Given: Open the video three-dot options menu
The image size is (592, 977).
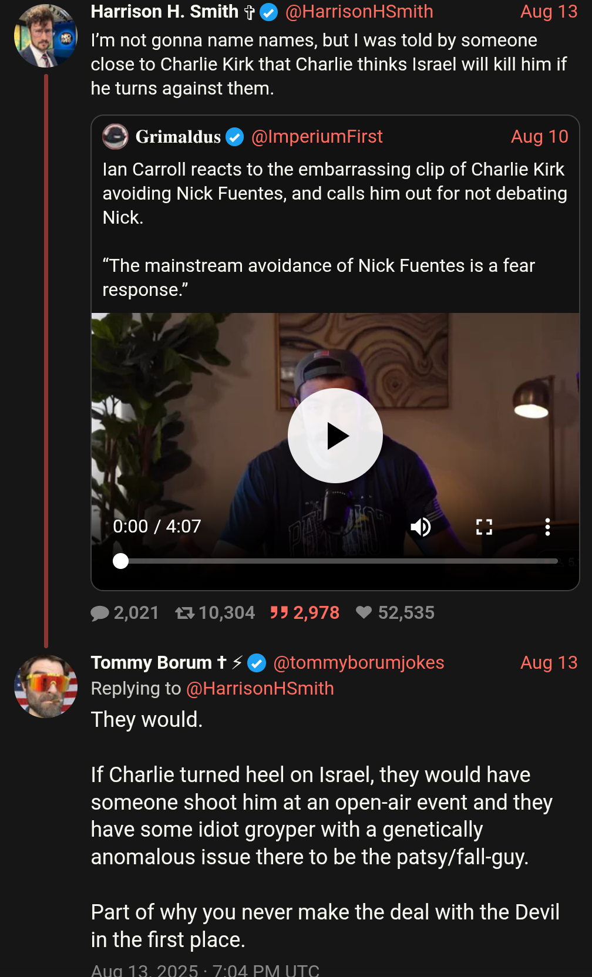Looking at the screenshot, I should tap(547, 527).
